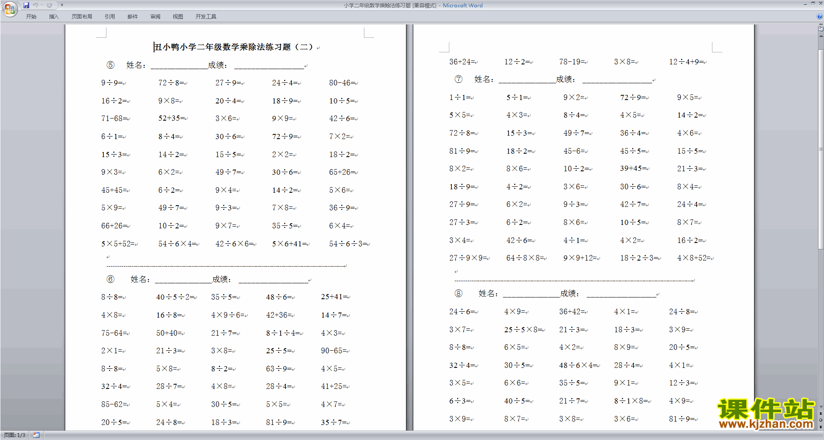The height and width of the screenshot is (440, 824).
Task: Select the 开发工具 tab
Action: coord(206,17)
